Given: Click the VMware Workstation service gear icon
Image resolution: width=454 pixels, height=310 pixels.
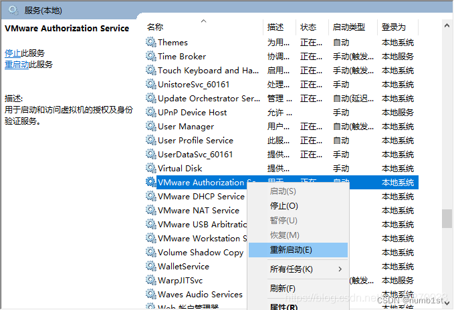Looking at the screenshot, I should pyautogui.click(x=151, y=238).
